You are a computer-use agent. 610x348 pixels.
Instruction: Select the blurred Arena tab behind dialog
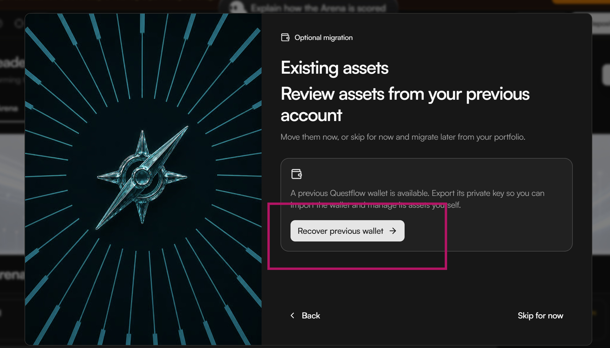pyautogui.click(x=9, y=109)
